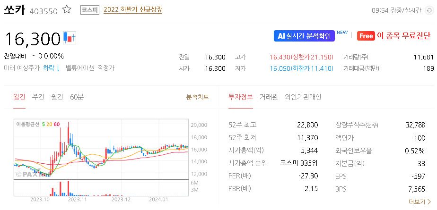Screen dimensions: 437x210
Task: Click the 밸류에이션 적정가 label
Action: point(90,68)
